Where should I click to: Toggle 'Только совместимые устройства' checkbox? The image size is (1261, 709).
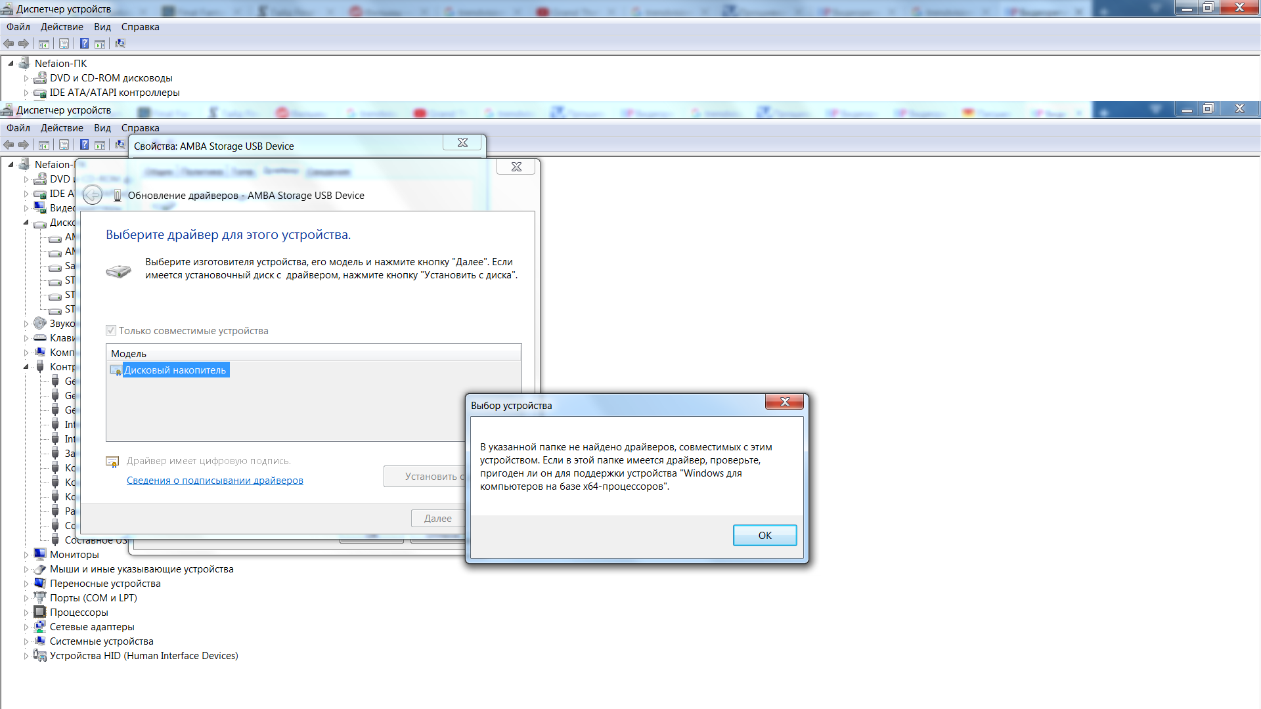pos(111,330)
